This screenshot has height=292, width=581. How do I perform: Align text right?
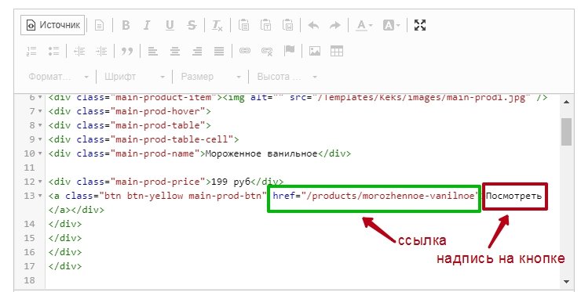click(x=197, y=51)
